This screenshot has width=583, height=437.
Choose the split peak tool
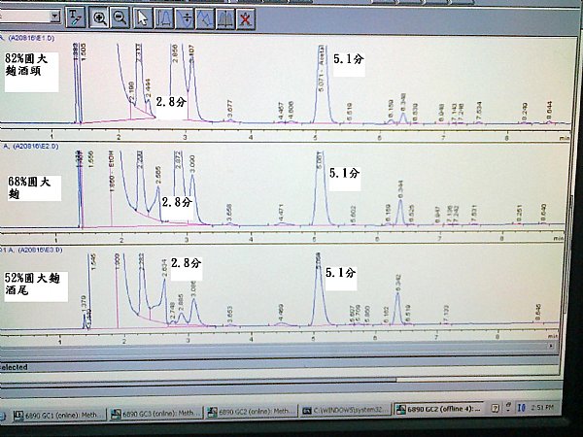pyautogui.click(x=185, y=18)
